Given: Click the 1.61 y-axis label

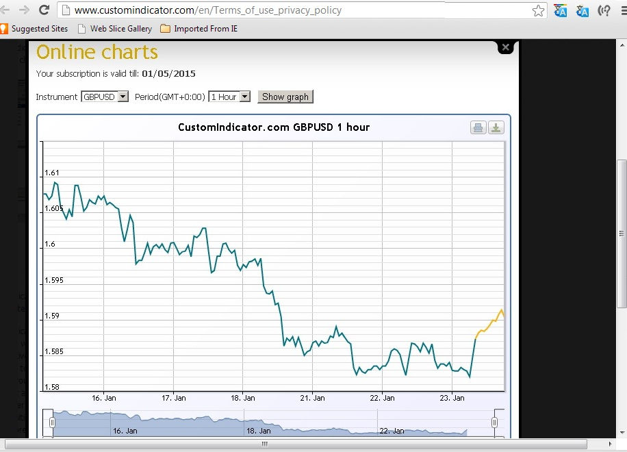Looking at the screenshot, I should tap(52, 173).
